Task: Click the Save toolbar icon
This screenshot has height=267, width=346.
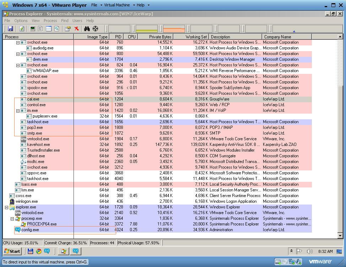Action: [10, 29]
